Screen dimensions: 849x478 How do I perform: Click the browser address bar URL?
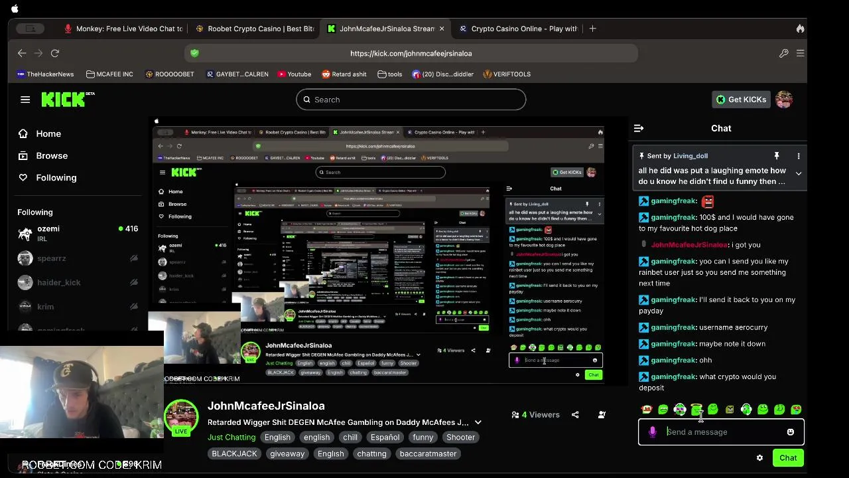pyautogui.click(x=411, y=53)
